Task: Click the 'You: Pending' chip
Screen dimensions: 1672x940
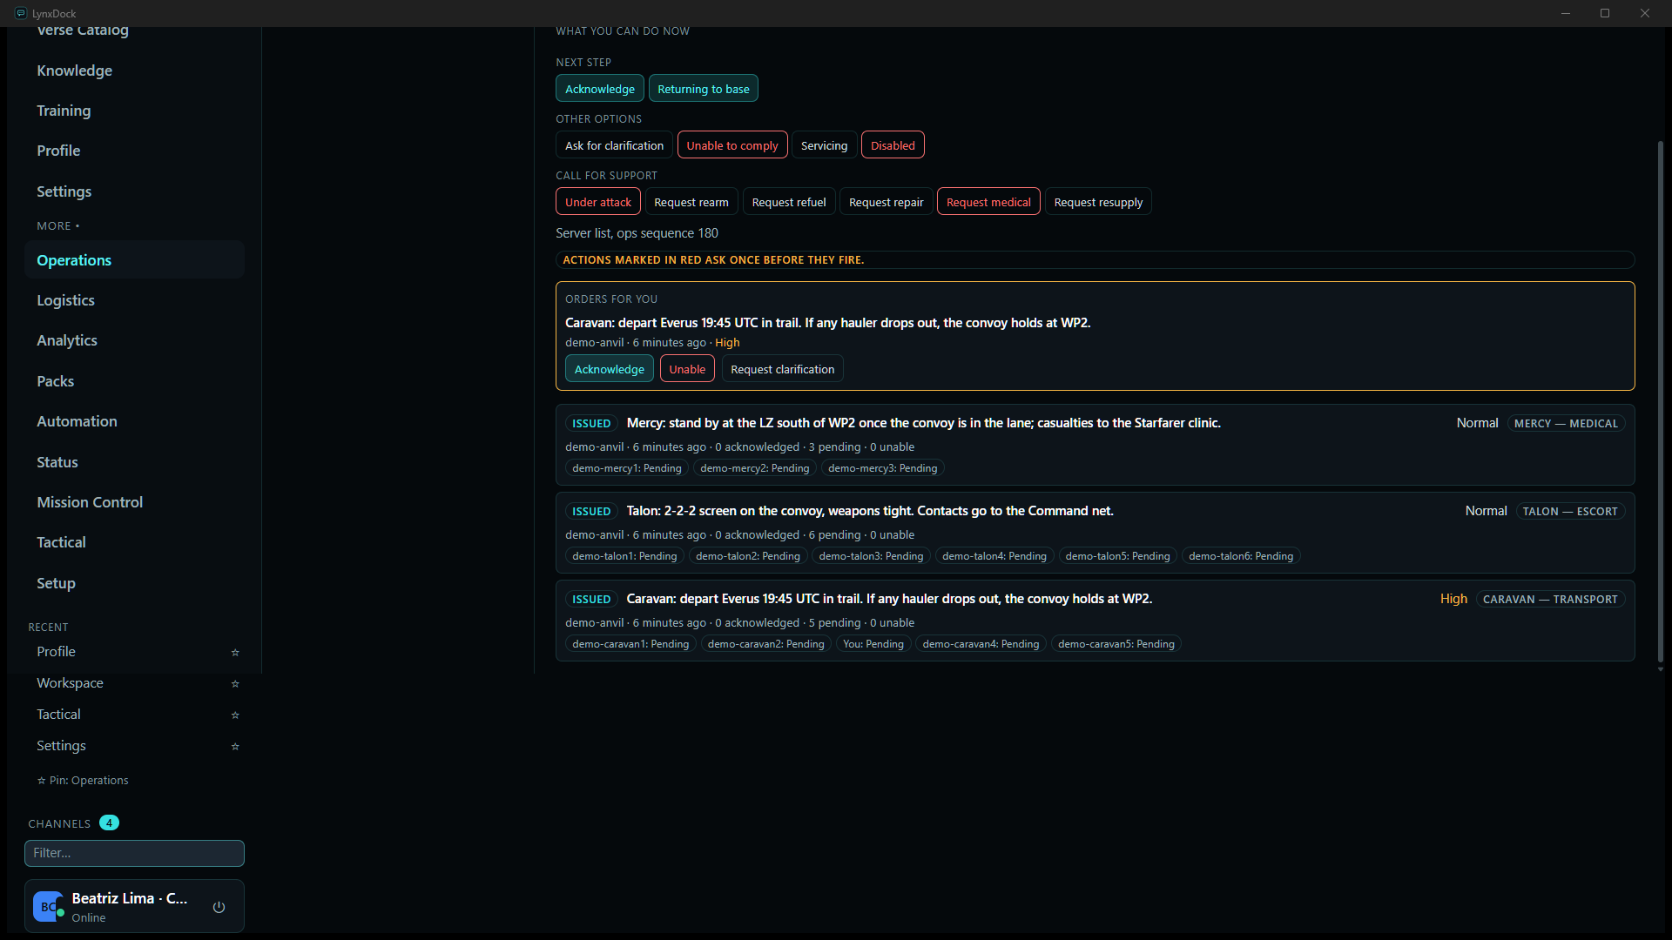Action: click(x=873, y=644)
